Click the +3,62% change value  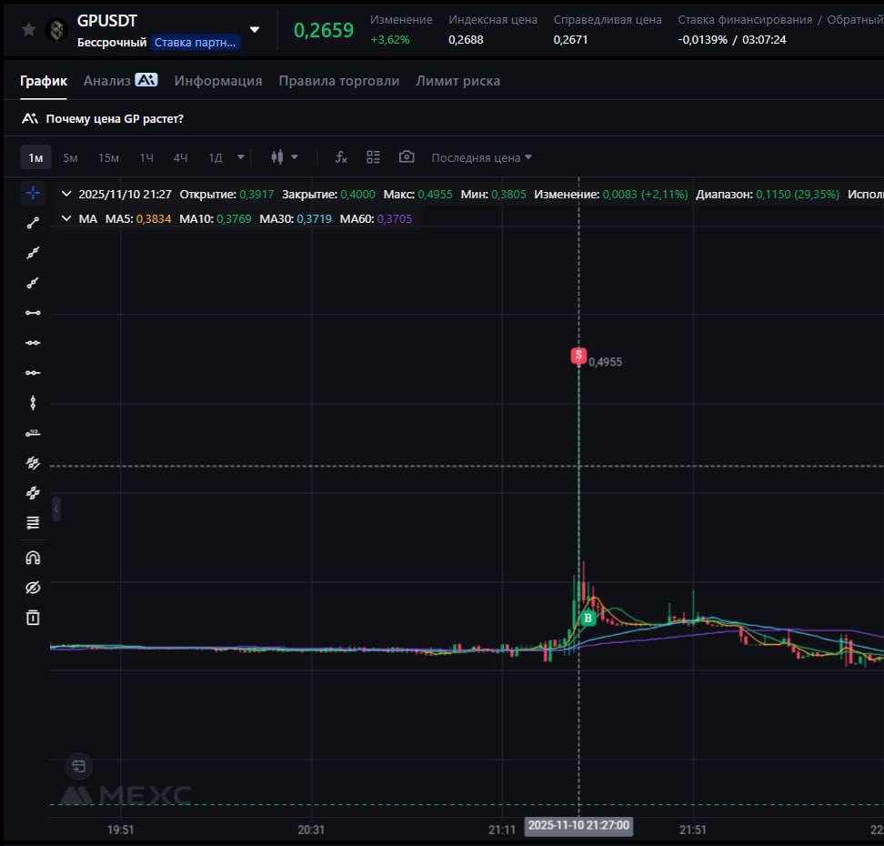390,39
